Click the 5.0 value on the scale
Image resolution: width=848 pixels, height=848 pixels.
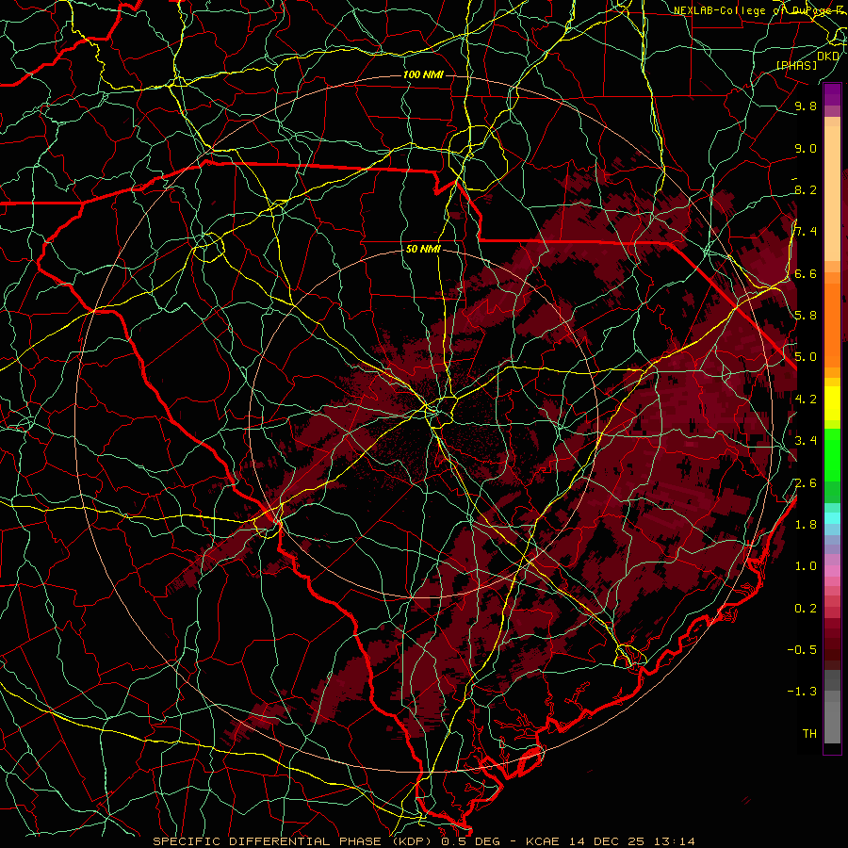pyautogui.click(x=806, y=357)
